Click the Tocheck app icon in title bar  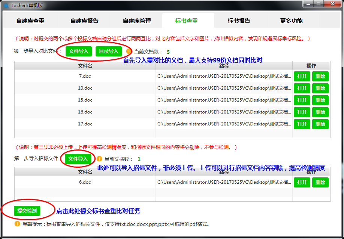(6, 6)
